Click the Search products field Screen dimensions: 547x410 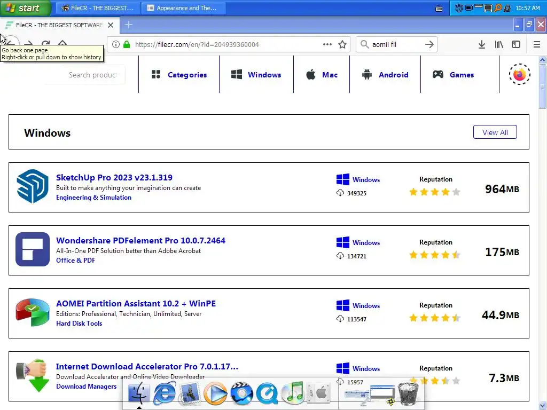[x=85, y=75]
